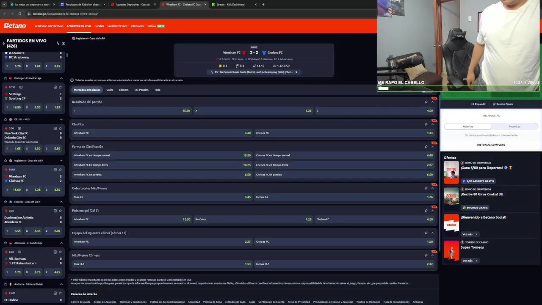This screenshot has height=305, width=542.
Task: Toggle live stream filter icon in sidebar header
Action: [x=64, y=43]
